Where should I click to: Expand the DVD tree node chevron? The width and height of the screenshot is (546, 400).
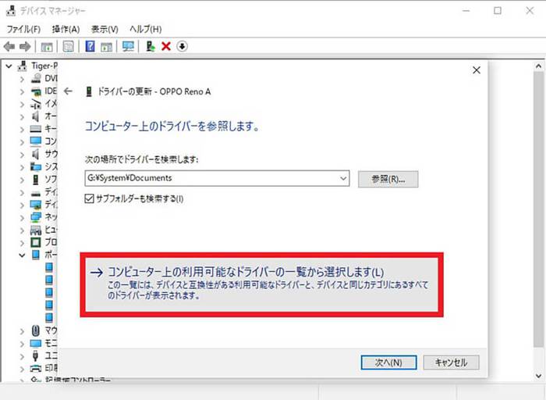(22, 79)
